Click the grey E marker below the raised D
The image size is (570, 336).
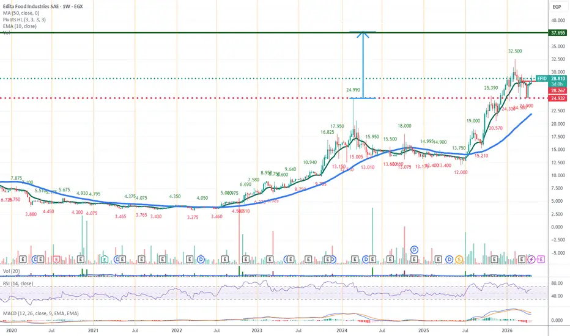point(414,260)
